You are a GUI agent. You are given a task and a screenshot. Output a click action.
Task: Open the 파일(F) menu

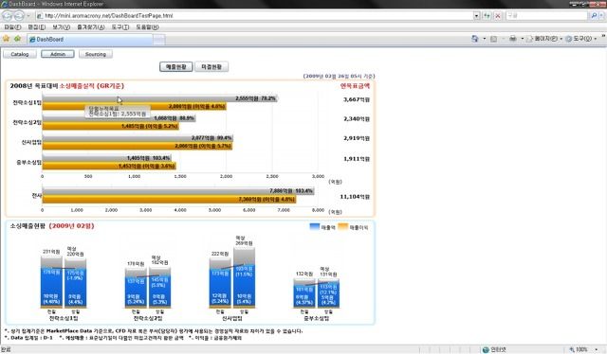tap(12, 27)
